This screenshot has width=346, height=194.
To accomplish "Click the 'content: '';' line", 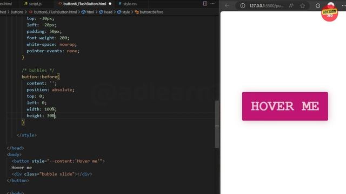I will pyautogui.click(x=42, y=84).
